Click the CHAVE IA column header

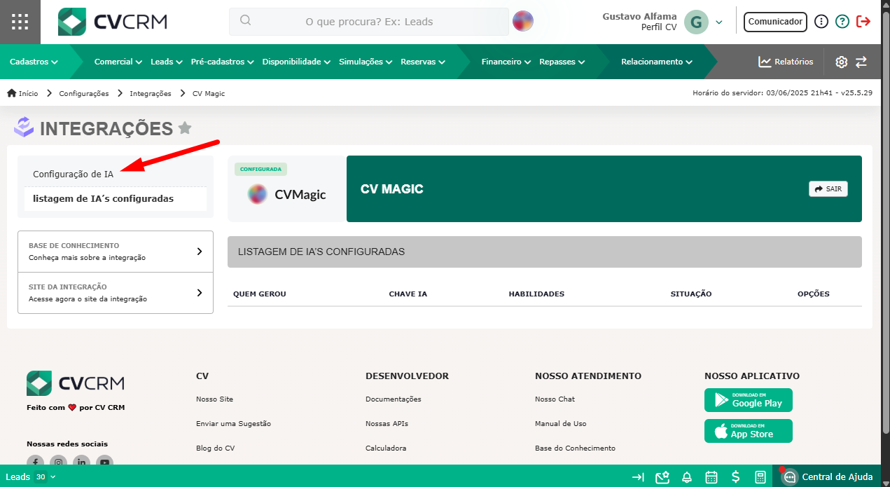408,294
